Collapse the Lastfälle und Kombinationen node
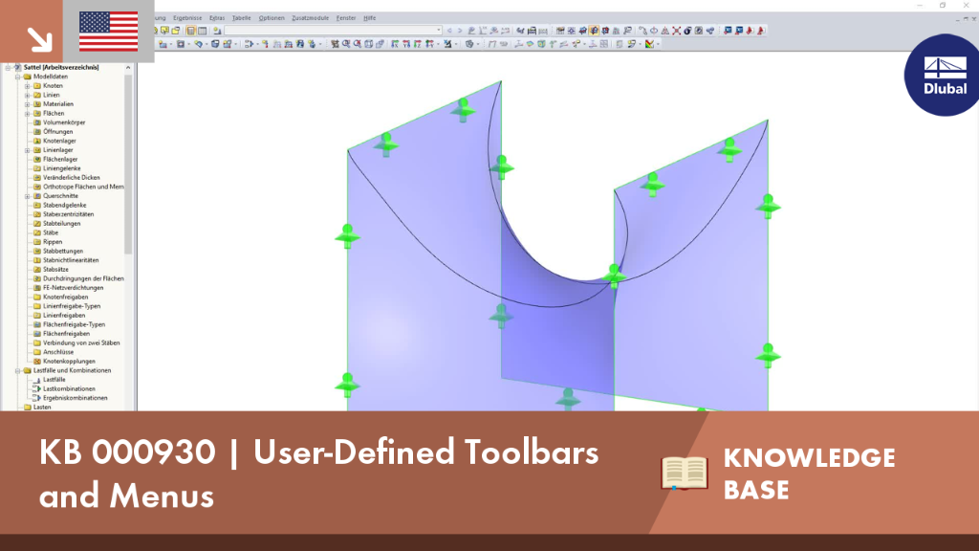Screen dimensions: 979x551 point(18,370)
